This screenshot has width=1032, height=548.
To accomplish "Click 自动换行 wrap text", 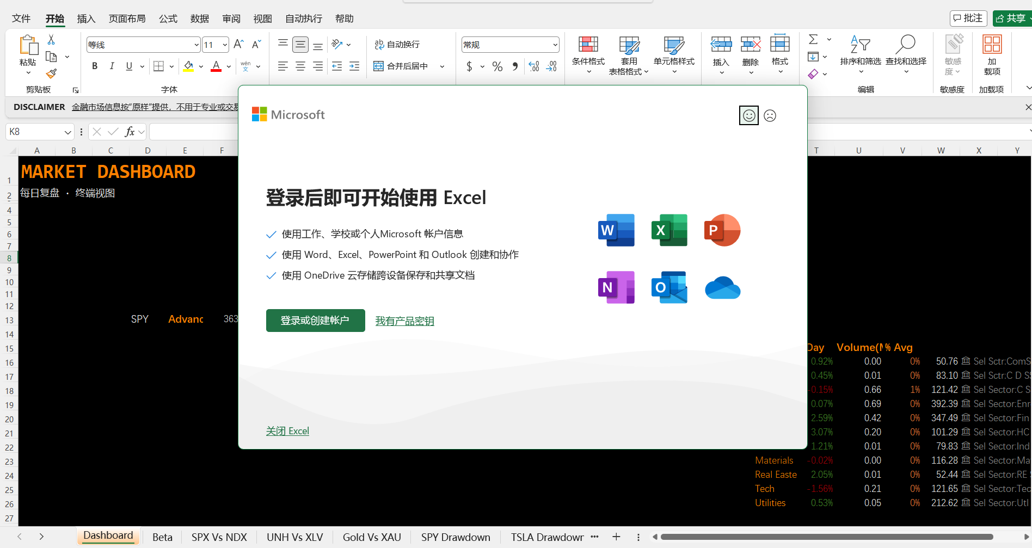I will coord(397,45).
